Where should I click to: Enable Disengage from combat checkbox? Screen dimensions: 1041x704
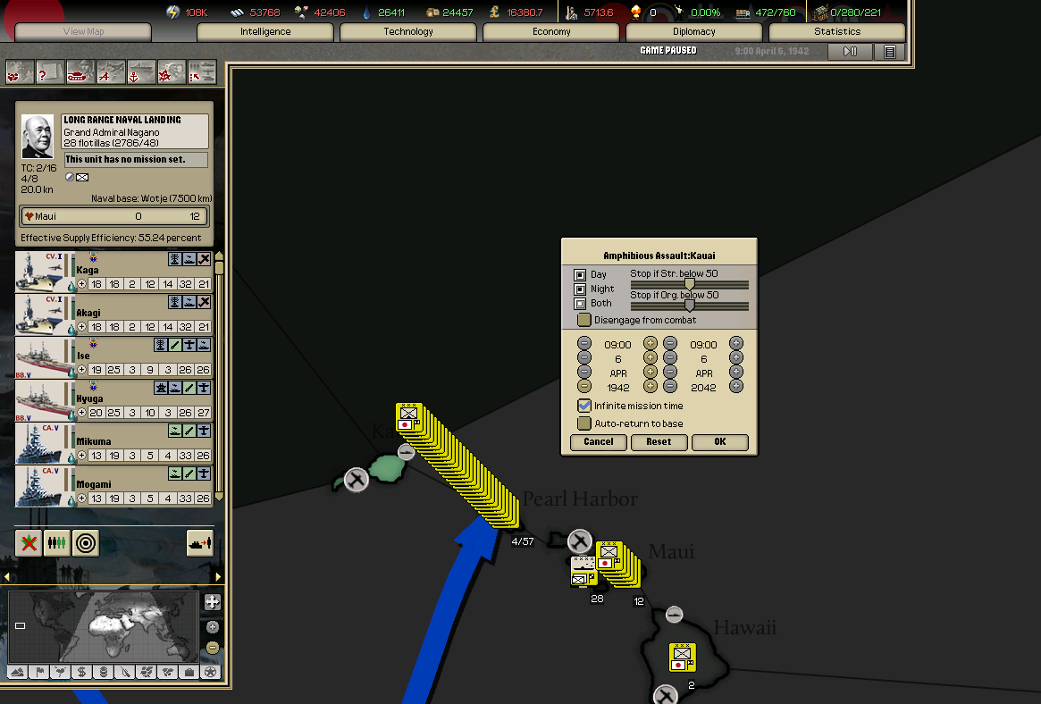click(x=583, y=320)
